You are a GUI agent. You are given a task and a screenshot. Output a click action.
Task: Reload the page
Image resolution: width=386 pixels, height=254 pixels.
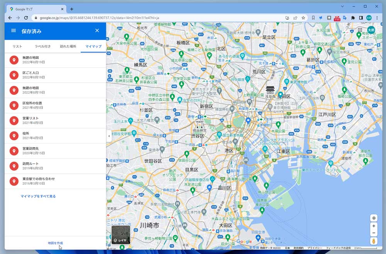pos(26,18)
